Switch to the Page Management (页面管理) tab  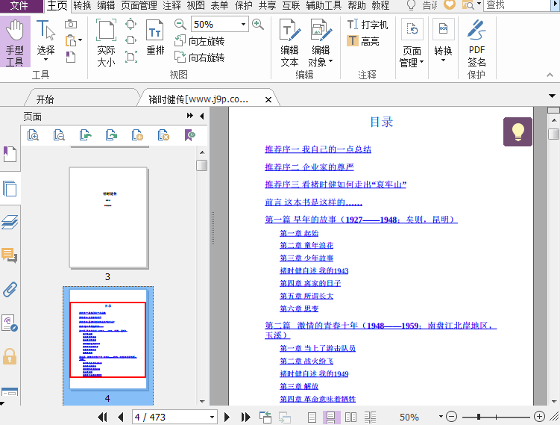pyautogui.click(x=139, y=5)
